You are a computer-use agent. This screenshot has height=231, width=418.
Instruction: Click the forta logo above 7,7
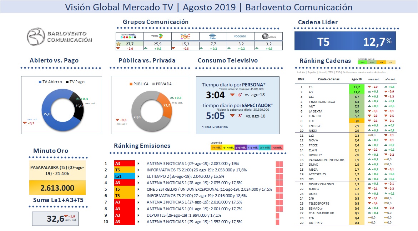[213, 36]
